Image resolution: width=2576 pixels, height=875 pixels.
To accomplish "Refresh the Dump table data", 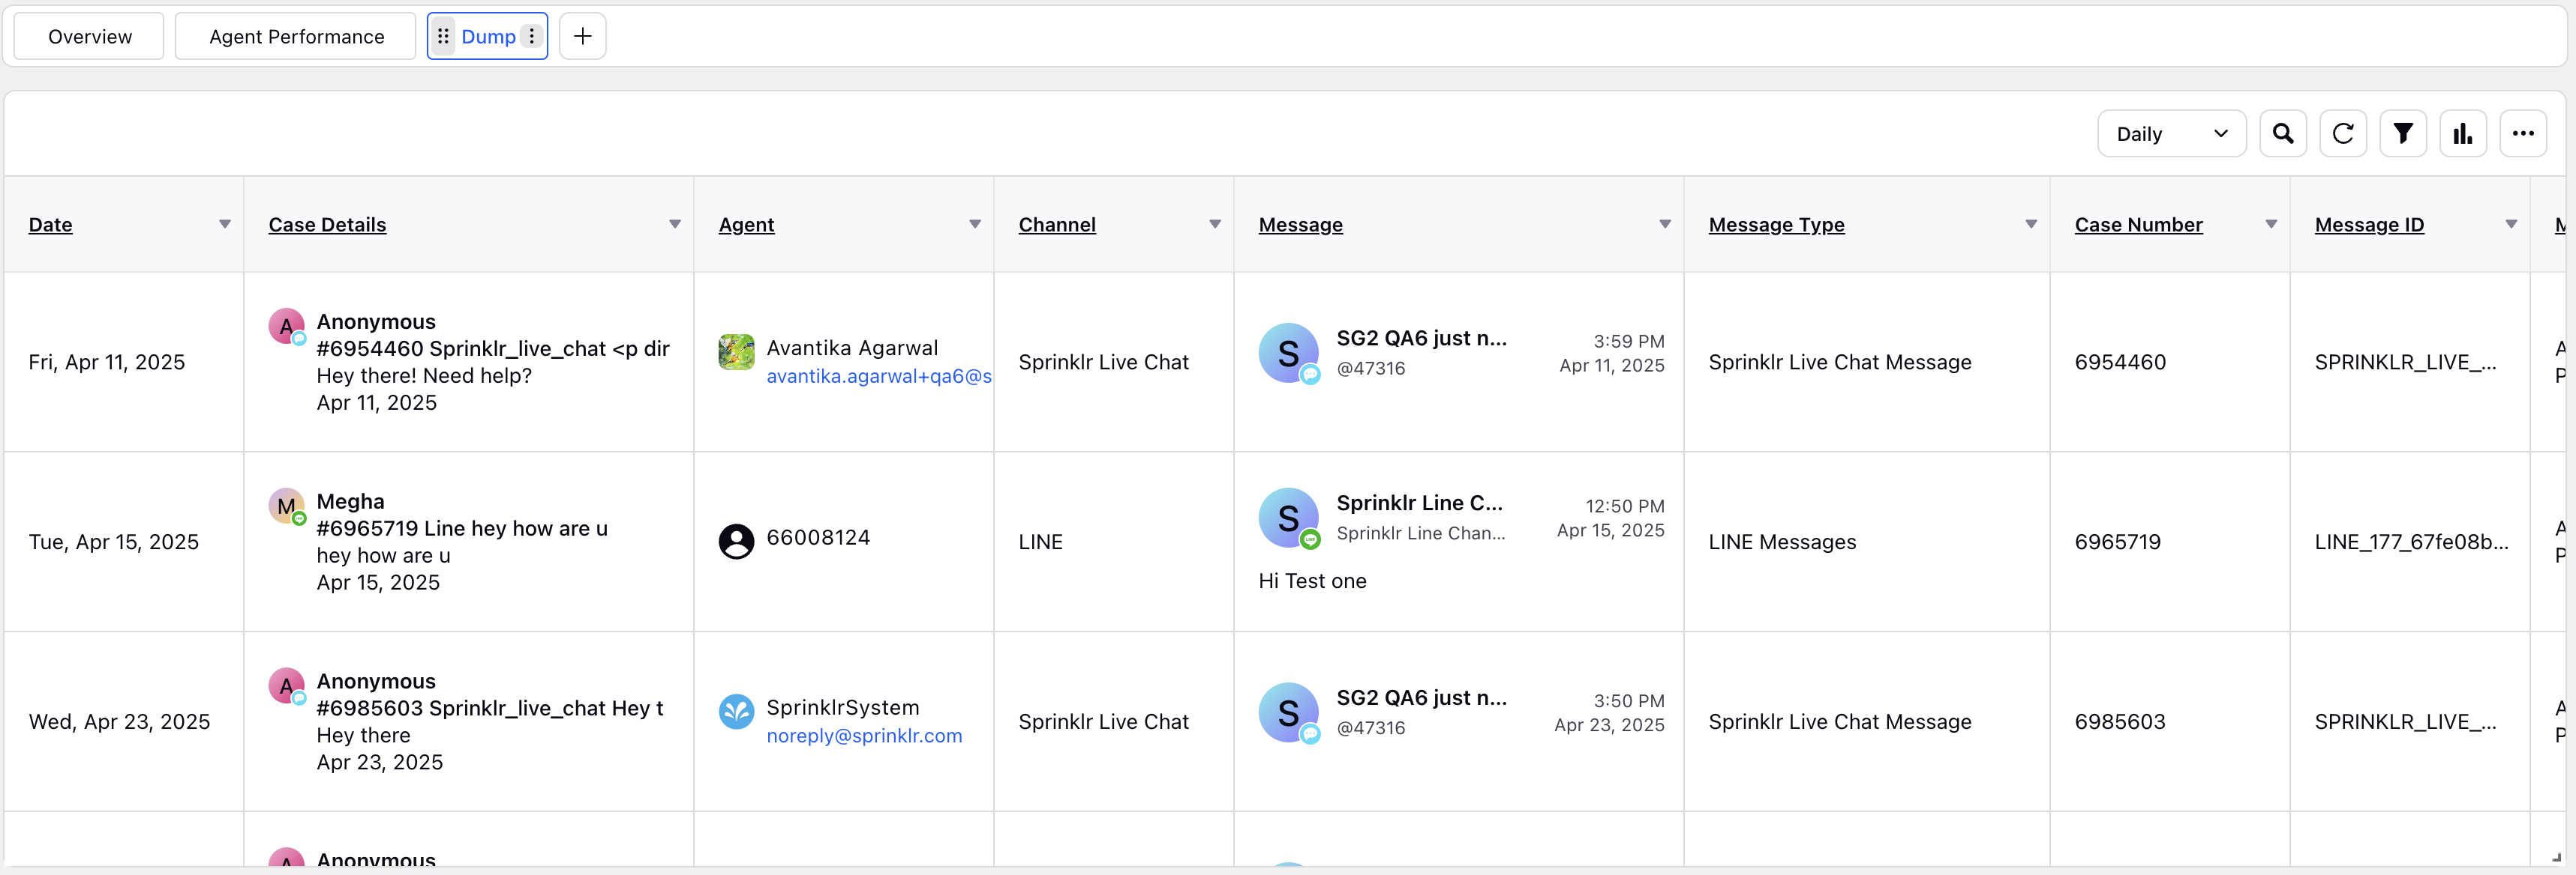I will tap(2342, 134).
